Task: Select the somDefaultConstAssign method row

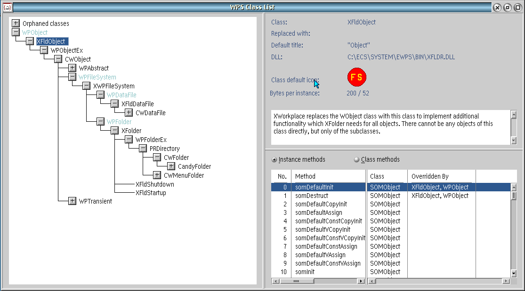Action: (x=391, y=246)
